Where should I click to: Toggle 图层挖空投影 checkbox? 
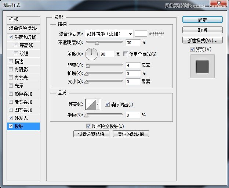tap(88, 126)
